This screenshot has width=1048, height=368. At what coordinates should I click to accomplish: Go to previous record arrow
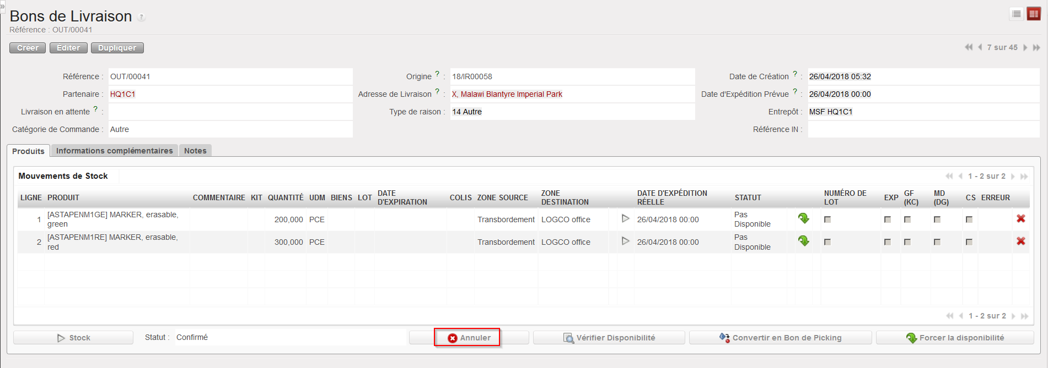tap(980, 47)
